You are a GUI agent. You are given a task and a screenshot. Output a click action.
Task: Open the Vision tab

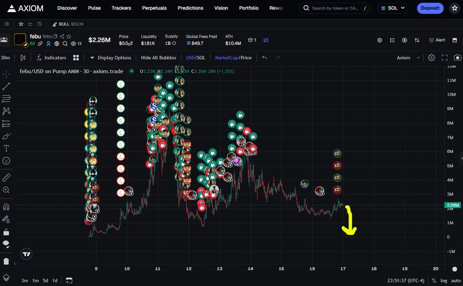pos(221,8)
